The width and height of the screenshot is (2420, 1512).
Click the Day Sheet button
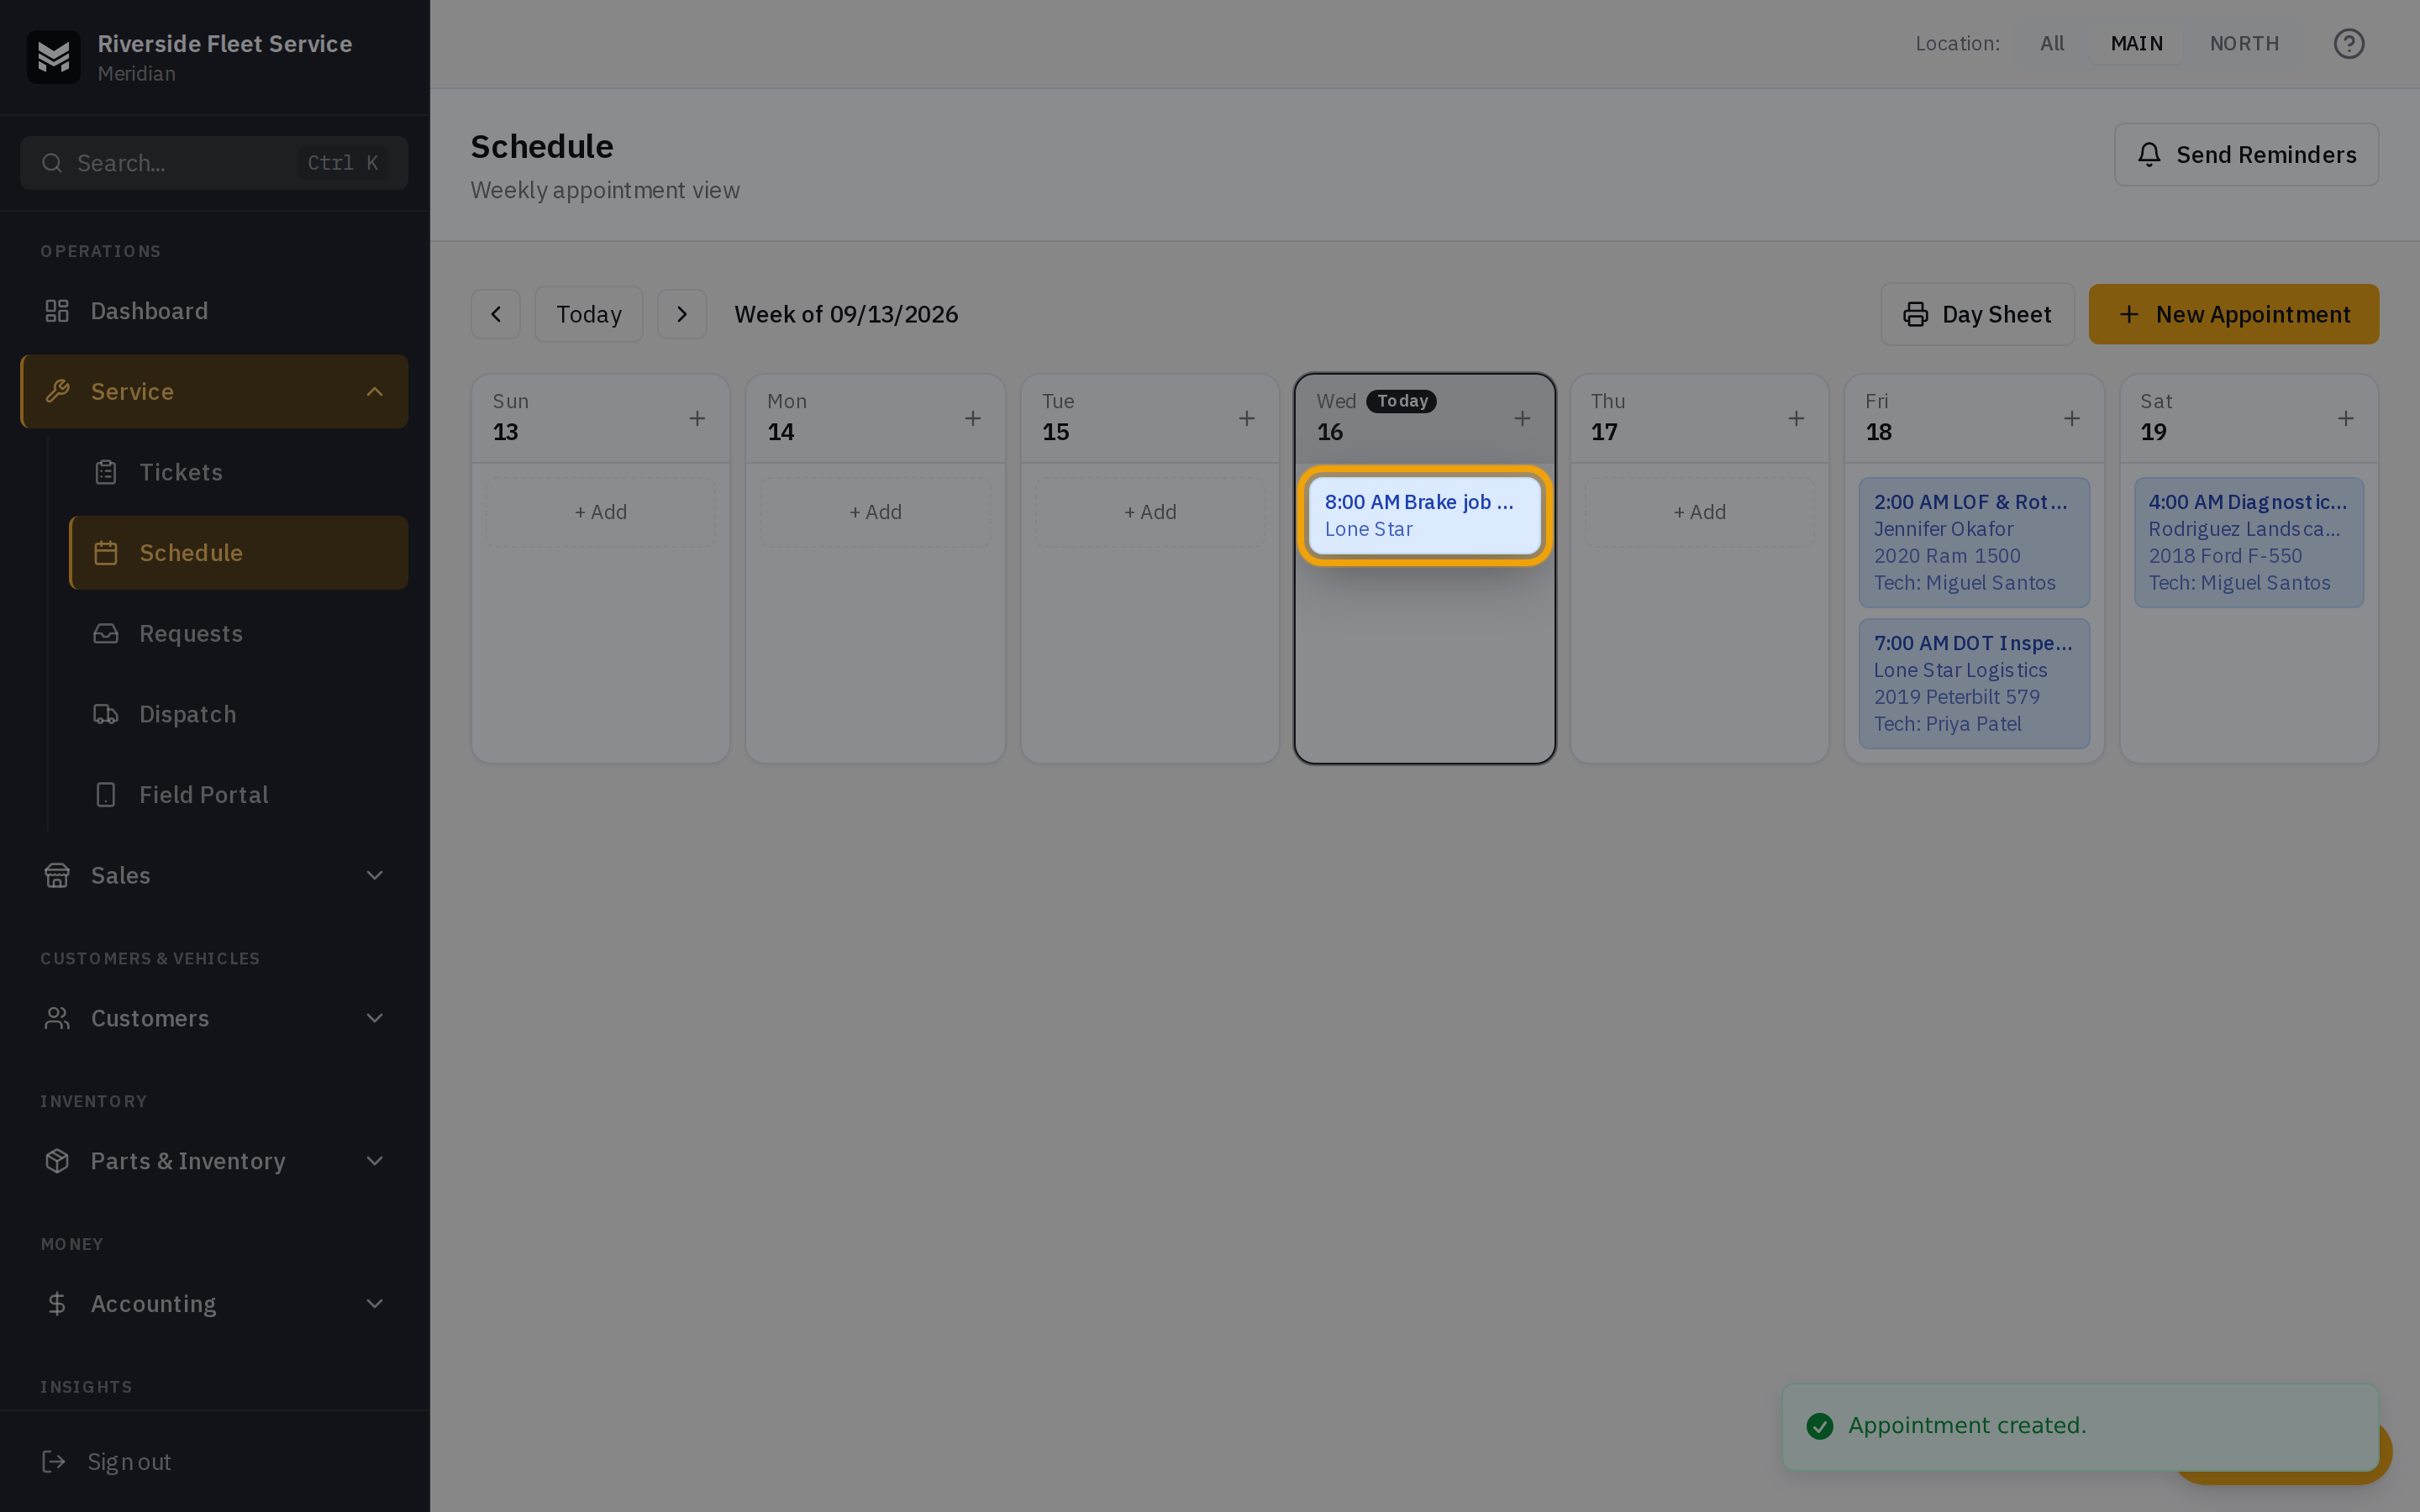click(x=1977, y=314)
